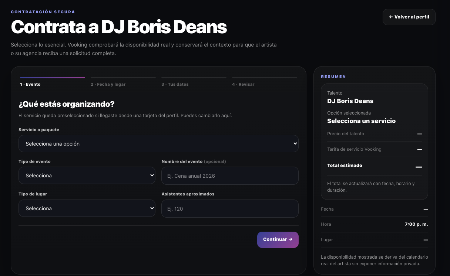The image size is (450, 276).
Task: Click DJ Boris Deans in summary panel
Action: (350, 101)
